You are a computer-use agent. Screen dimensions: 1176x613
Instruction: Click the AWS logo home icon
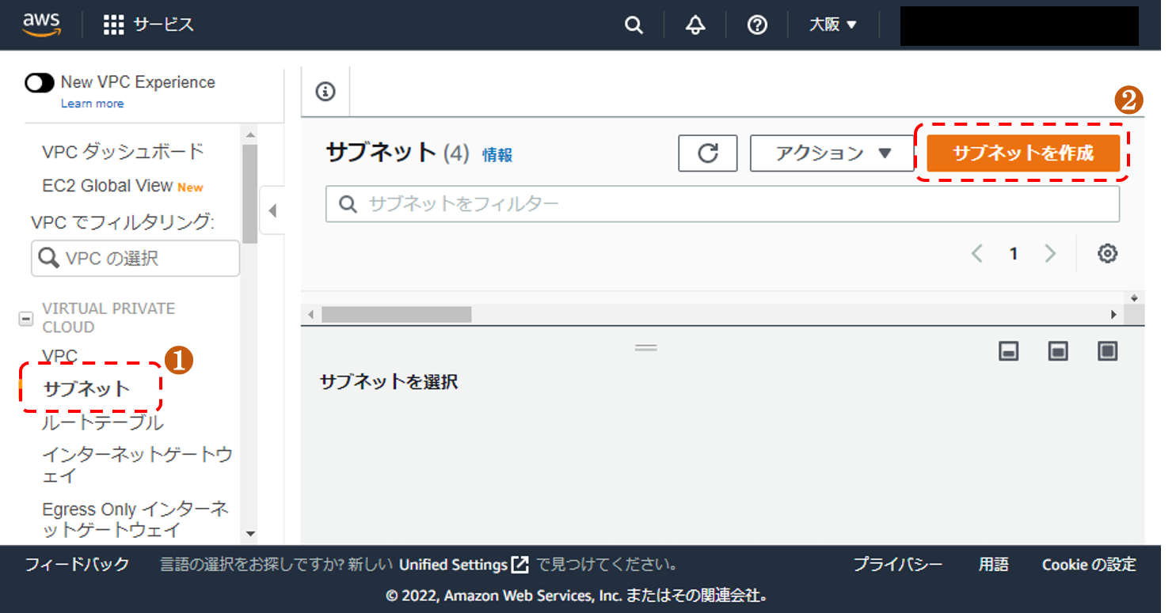pyautogui.click(x=41, y=25)
